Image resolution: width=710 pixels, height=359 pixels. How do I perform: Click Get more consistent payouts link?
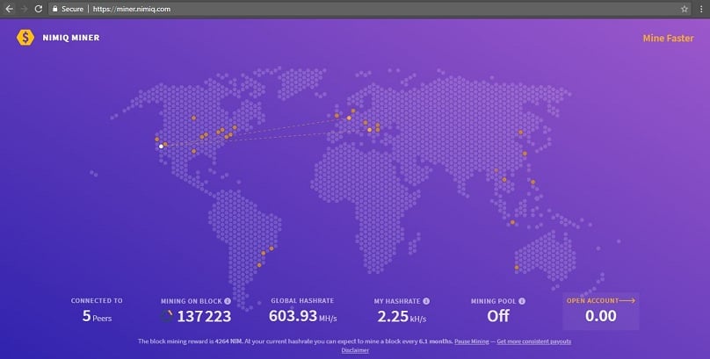pos(534,341)
